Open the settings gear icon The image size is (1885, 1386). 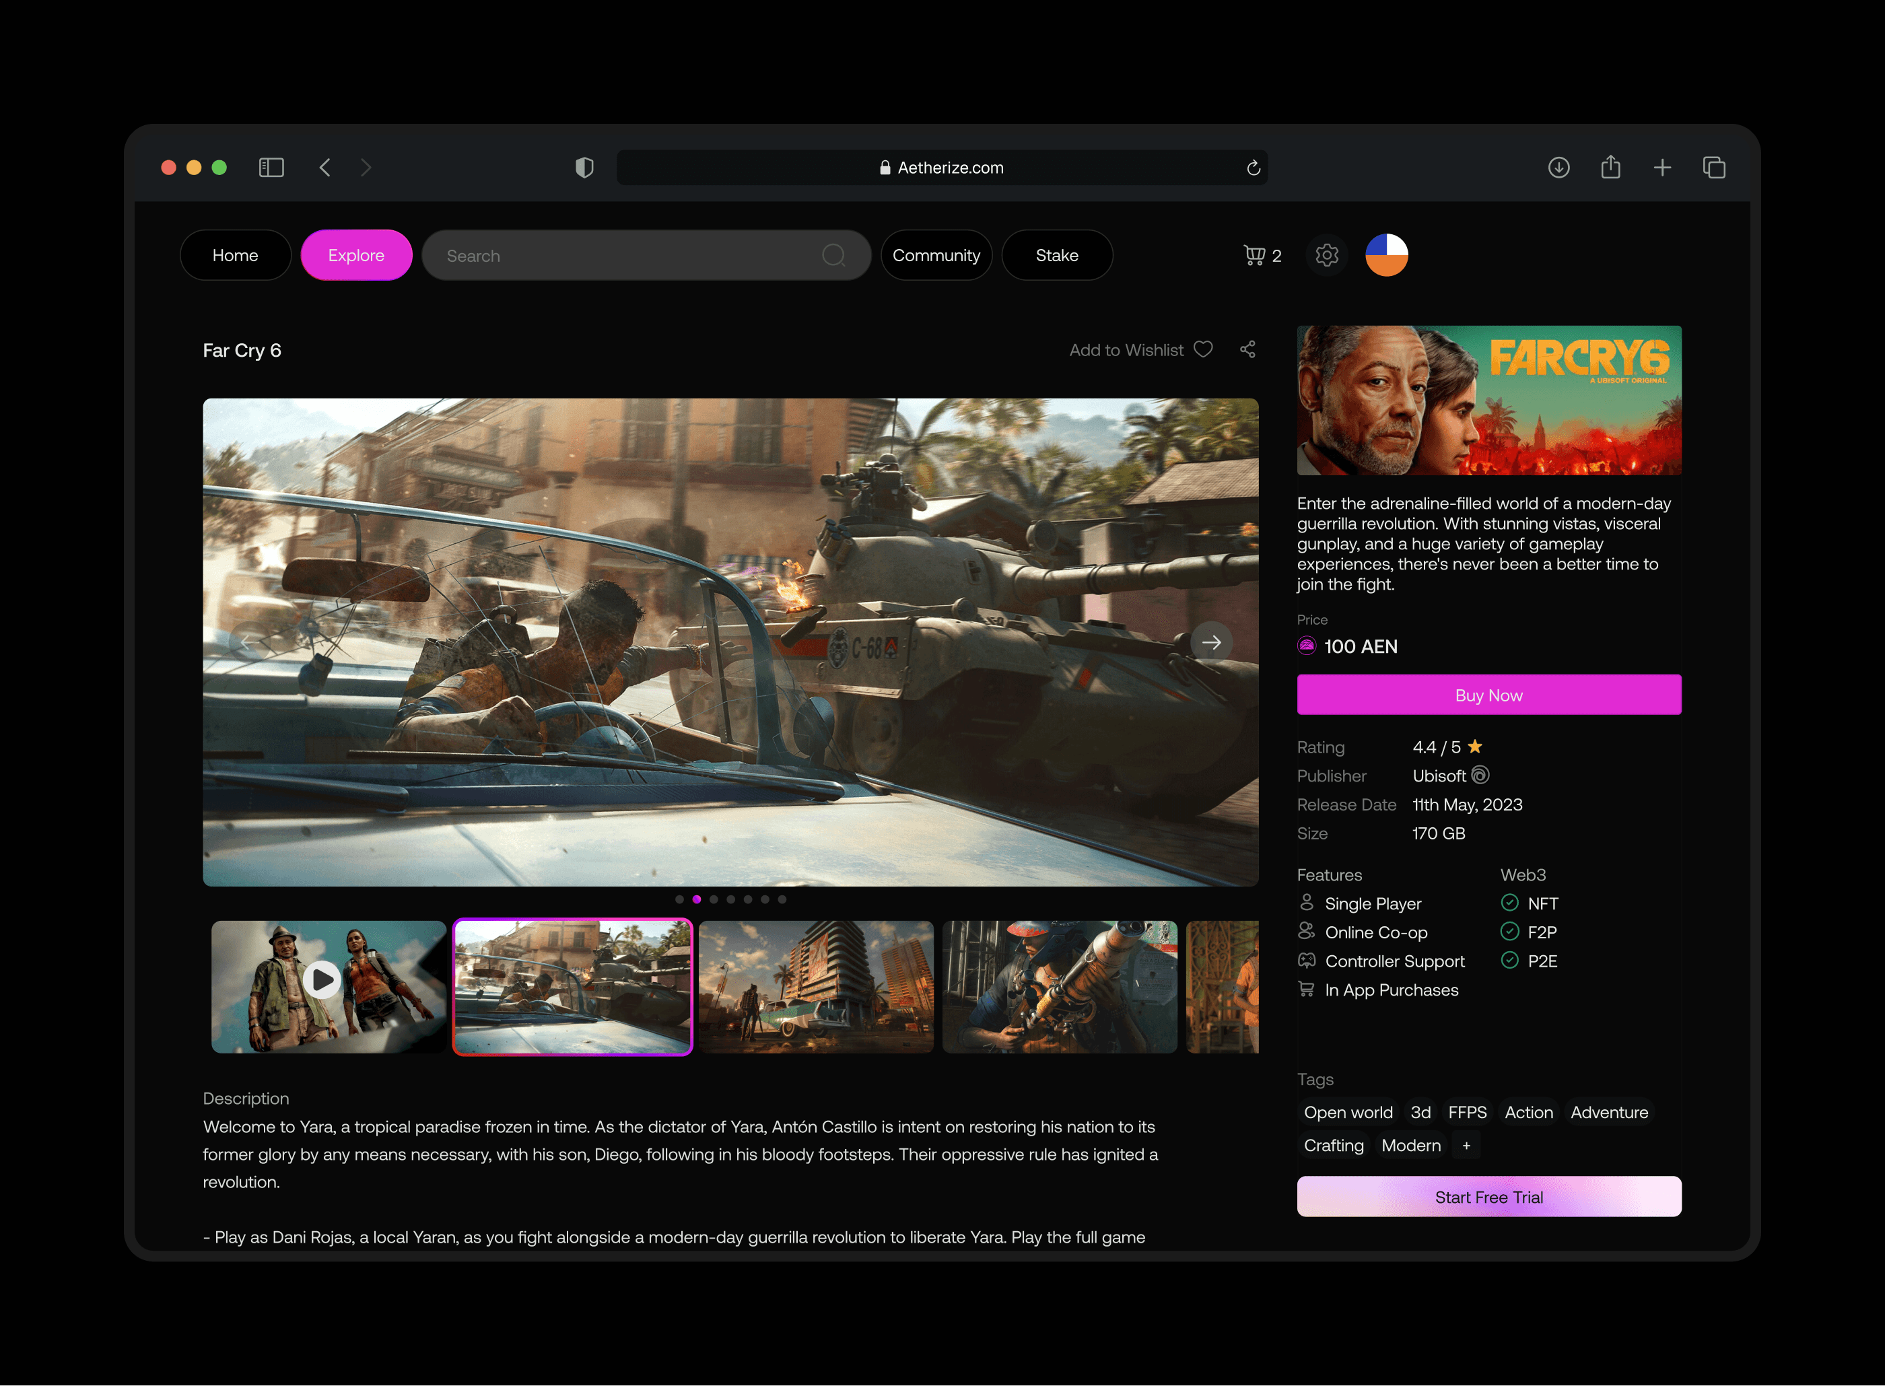(x=1326, y=255)
